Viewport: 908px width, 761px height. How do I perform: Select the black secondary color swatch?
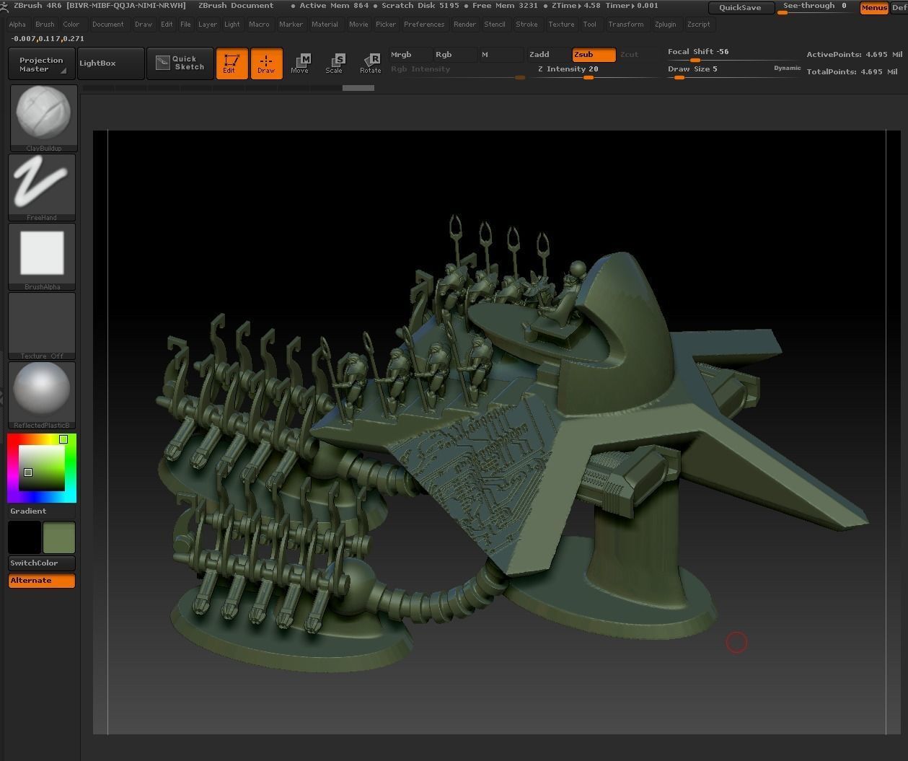25,538
